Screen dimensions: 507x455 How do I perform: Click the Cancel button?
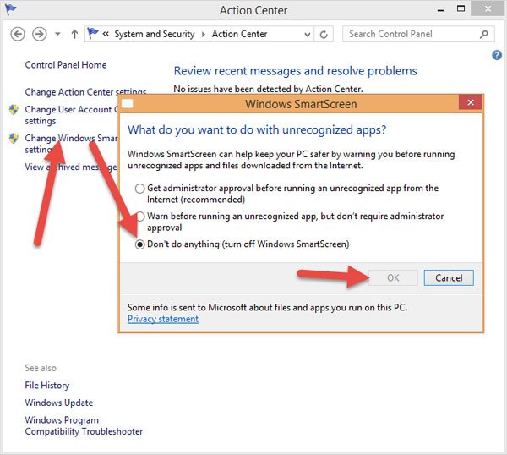tap(449, 278)
